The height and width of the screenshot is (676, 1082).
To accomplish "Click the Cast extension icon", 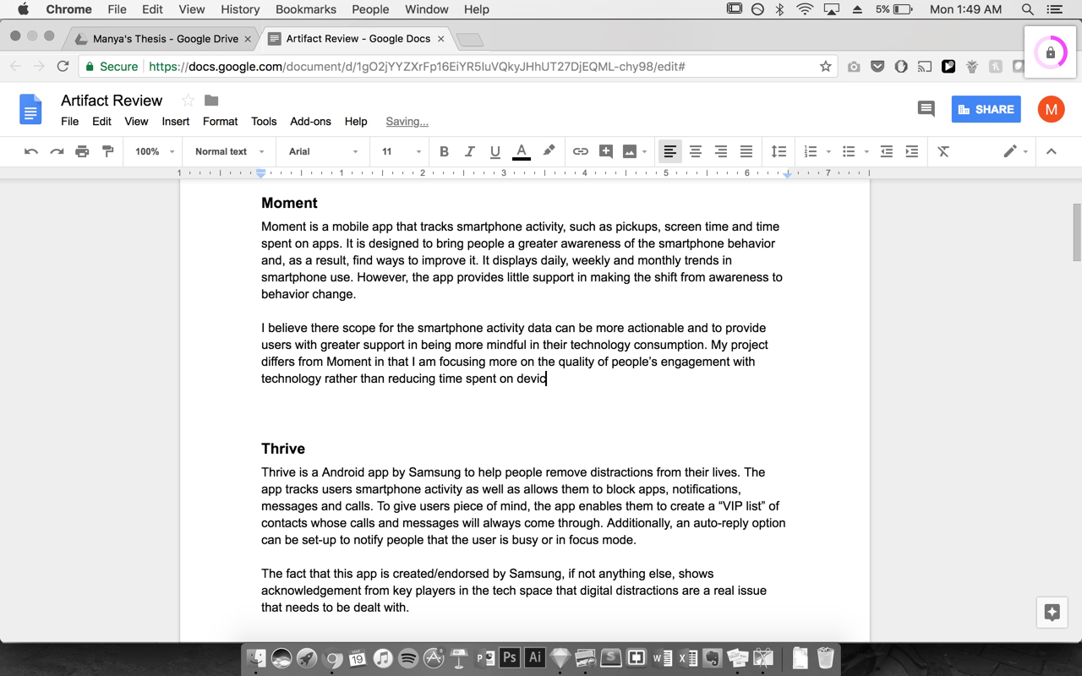I will 925,66.
